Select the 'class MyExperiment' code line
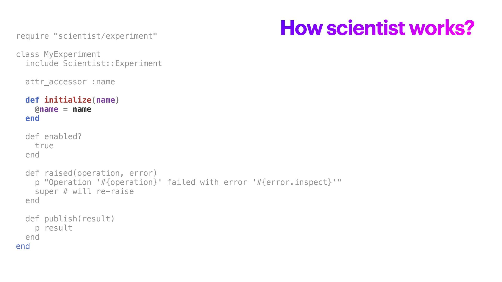The height and width of the screenshot is (282, 502). tap(58, 54)
